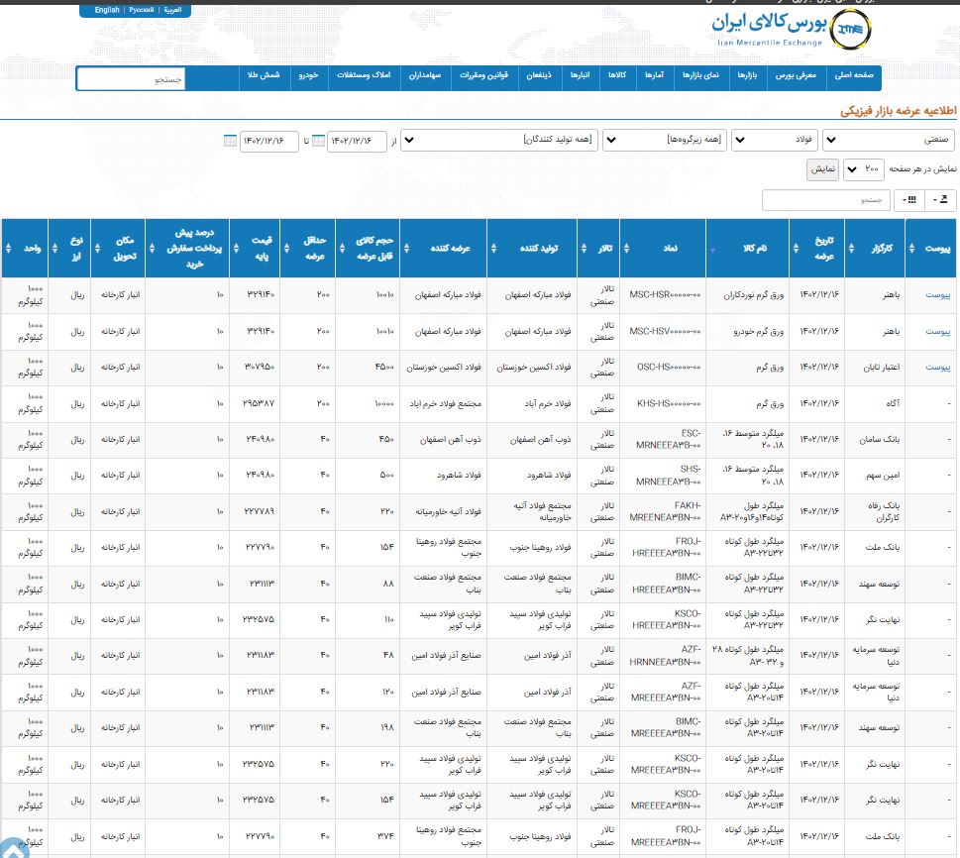
Task: Click the Iran Mercantile Exchange logo
Action: pyautogui.click(x=791, y=28)
